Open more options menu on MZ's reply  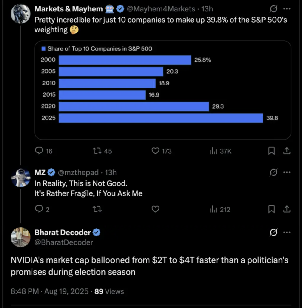tap(287, 172)
